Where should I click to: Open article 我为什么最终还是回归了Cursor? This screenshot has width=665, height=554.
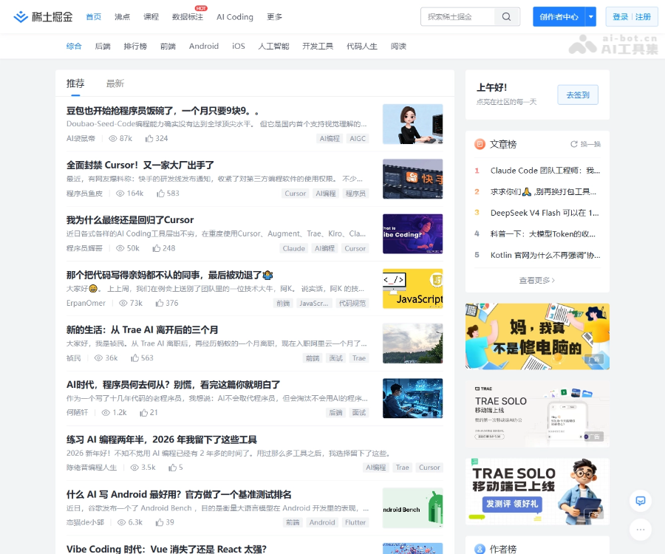coord(130,220)
